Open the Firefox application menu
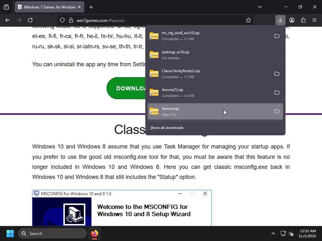Viewport: 322px width, 241px height. [314, 20]
